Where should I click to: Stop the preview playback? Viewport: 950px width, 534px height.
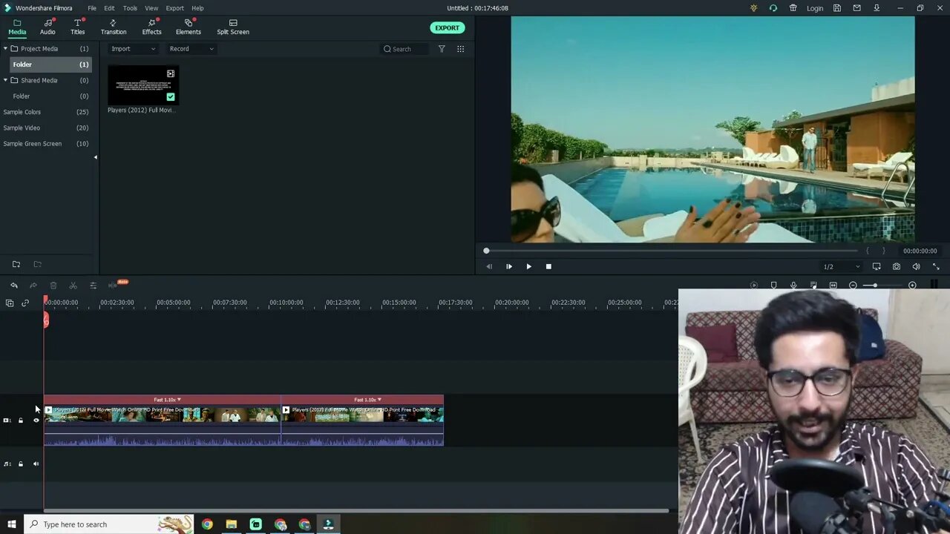[548, 266]
